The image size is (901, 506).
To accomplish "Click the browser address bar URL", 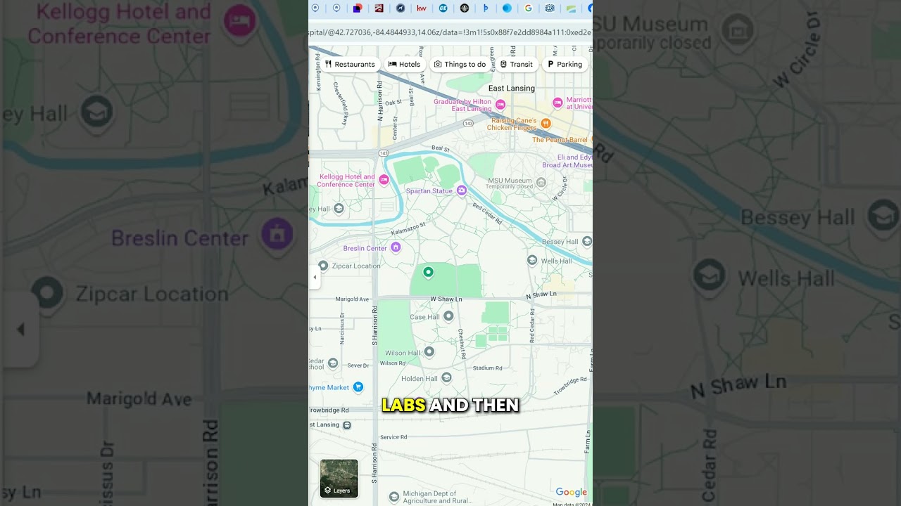I will (x=450, y=32).
